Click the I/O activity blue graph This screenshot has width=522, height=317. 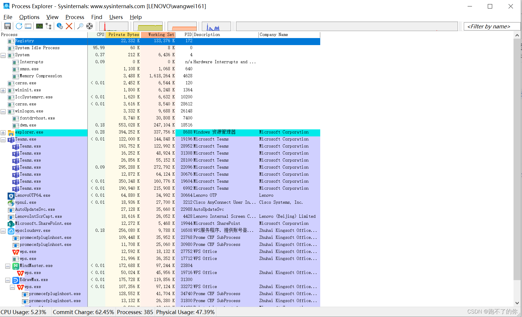(x=216, y=26)
